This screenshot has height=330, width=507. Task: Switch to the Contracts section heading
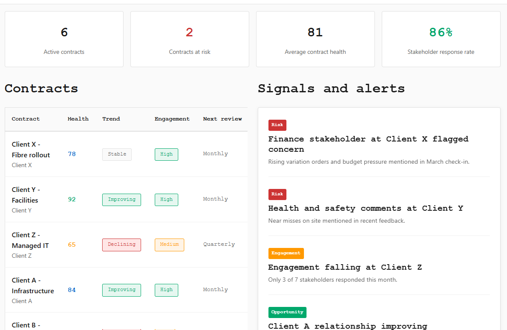41,88
